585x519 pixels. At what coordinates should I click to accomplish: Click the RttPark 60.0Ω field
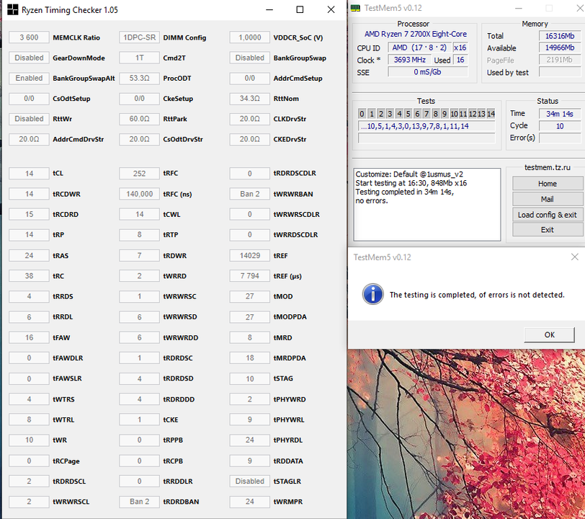pos(140,119)
